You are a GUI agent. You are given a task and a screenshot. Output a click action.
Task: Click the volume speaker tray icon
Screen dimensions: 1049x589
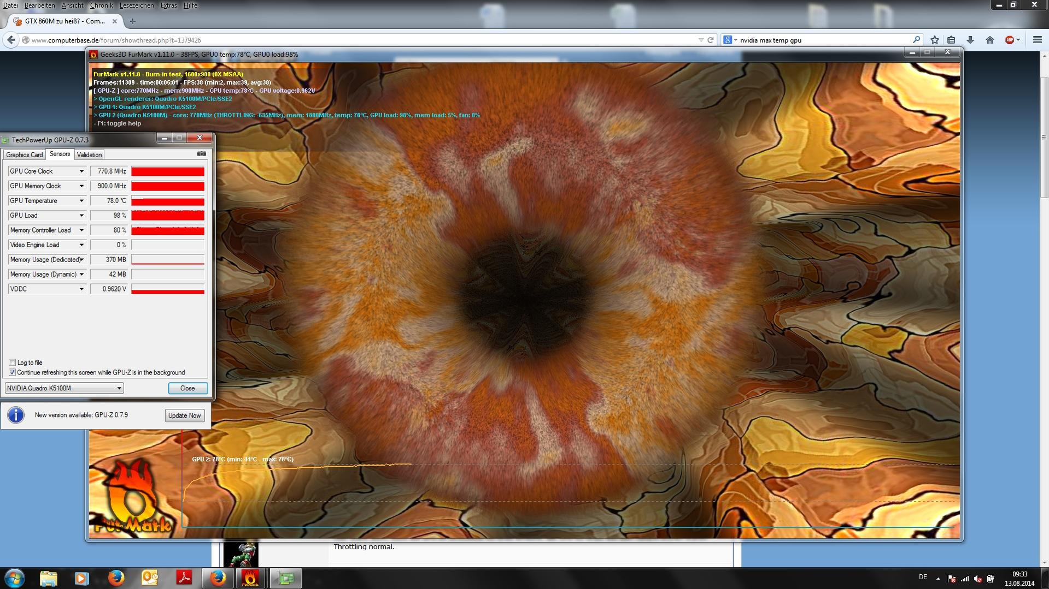point(977,579)
